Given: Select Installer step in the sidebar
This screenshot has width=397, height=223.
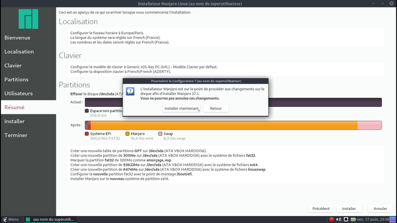Looking at the screenshot, I should coord(28,121).
